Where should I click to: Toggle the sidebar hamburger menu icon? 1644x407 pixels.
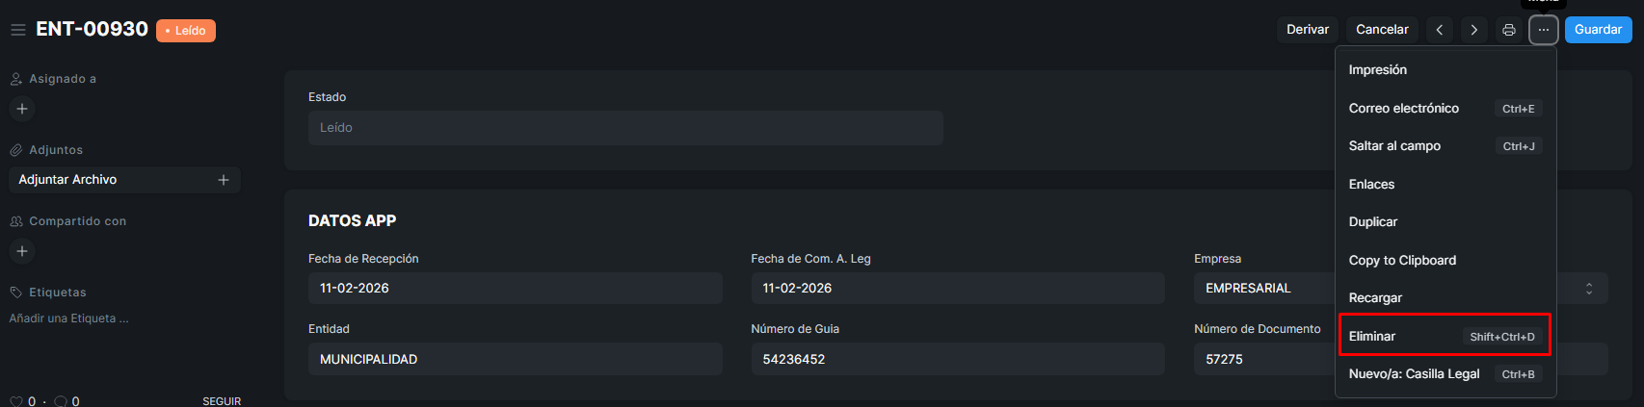click(17, 30)
